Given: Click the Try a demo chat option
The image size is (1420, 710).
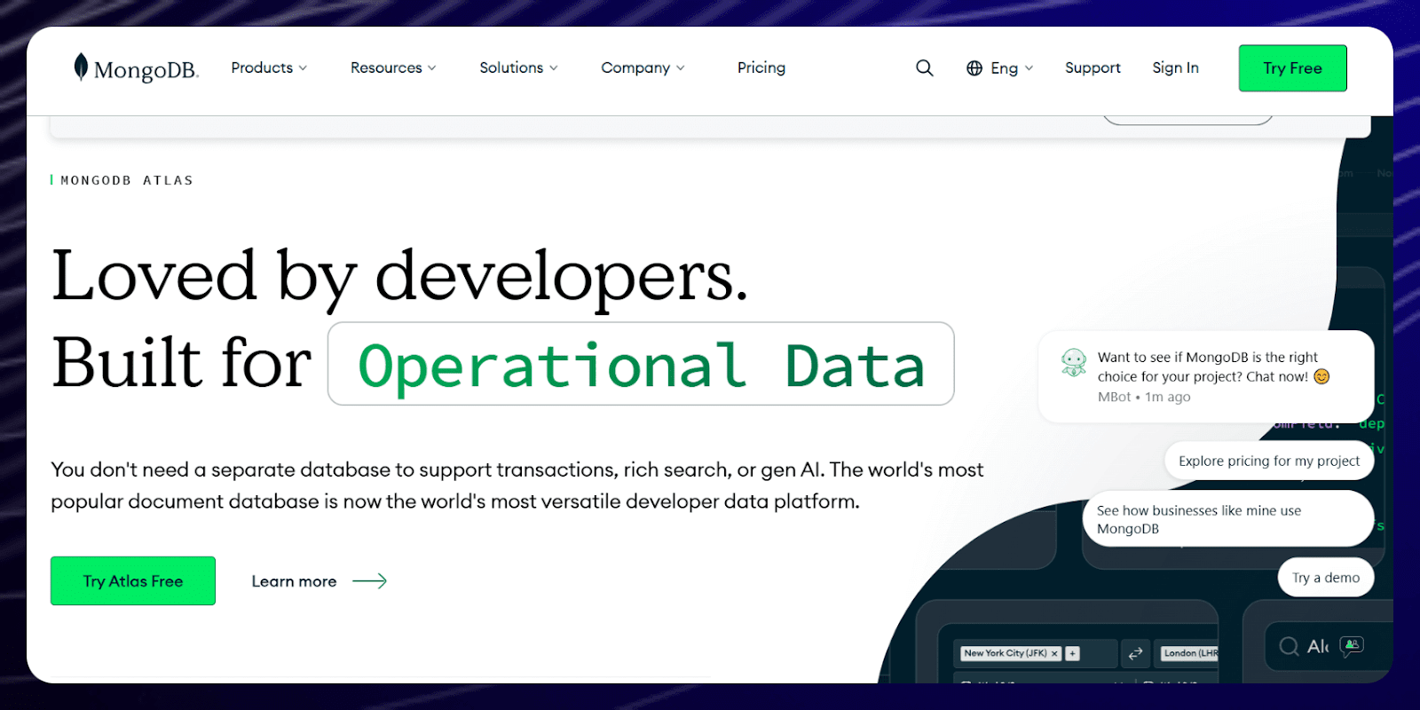Looking at the screenshot, I should click(x=1326, y=578).
